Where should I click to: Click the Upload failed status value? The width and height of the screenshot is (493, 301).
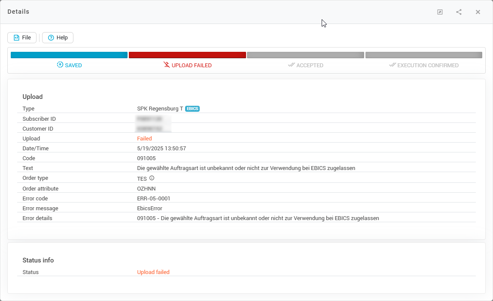click(153, 272)
